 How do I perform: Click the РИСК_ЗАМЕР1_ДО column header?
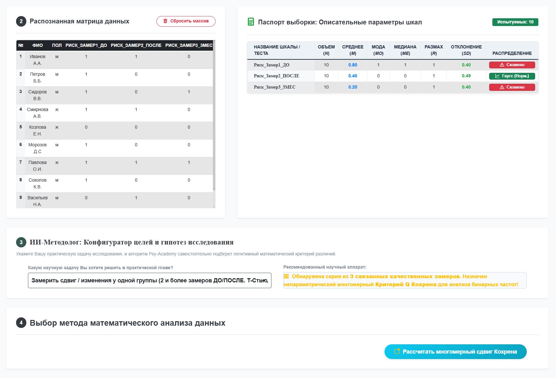point(86,45)
